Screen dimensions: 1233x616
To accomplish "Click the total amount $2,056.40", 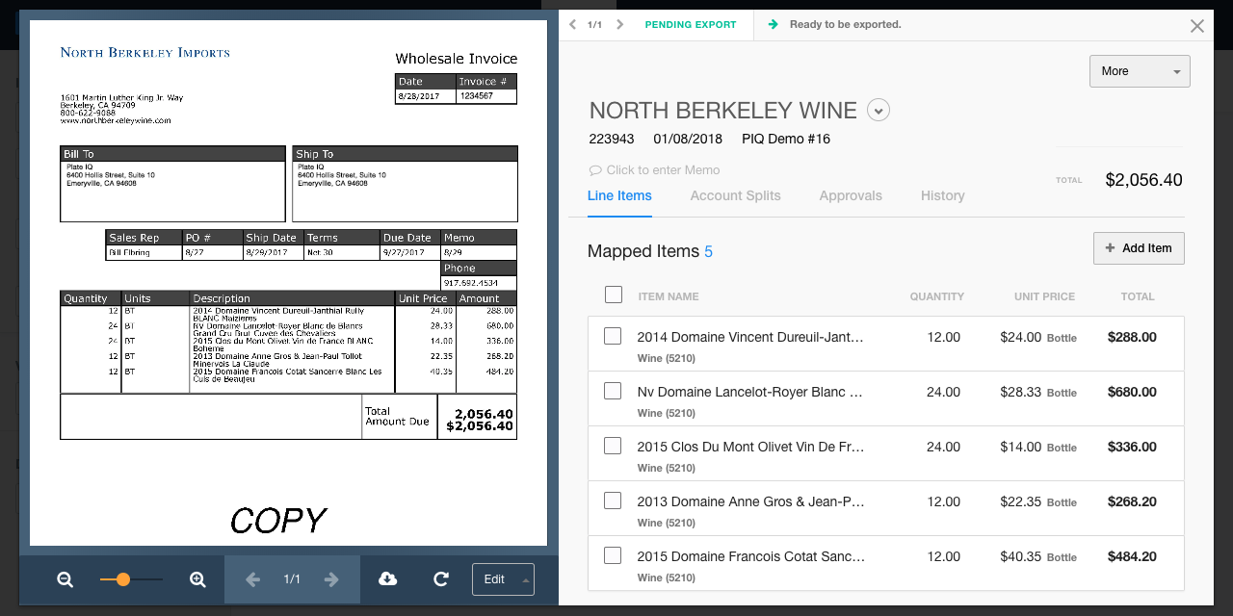I will (1143, 180).
